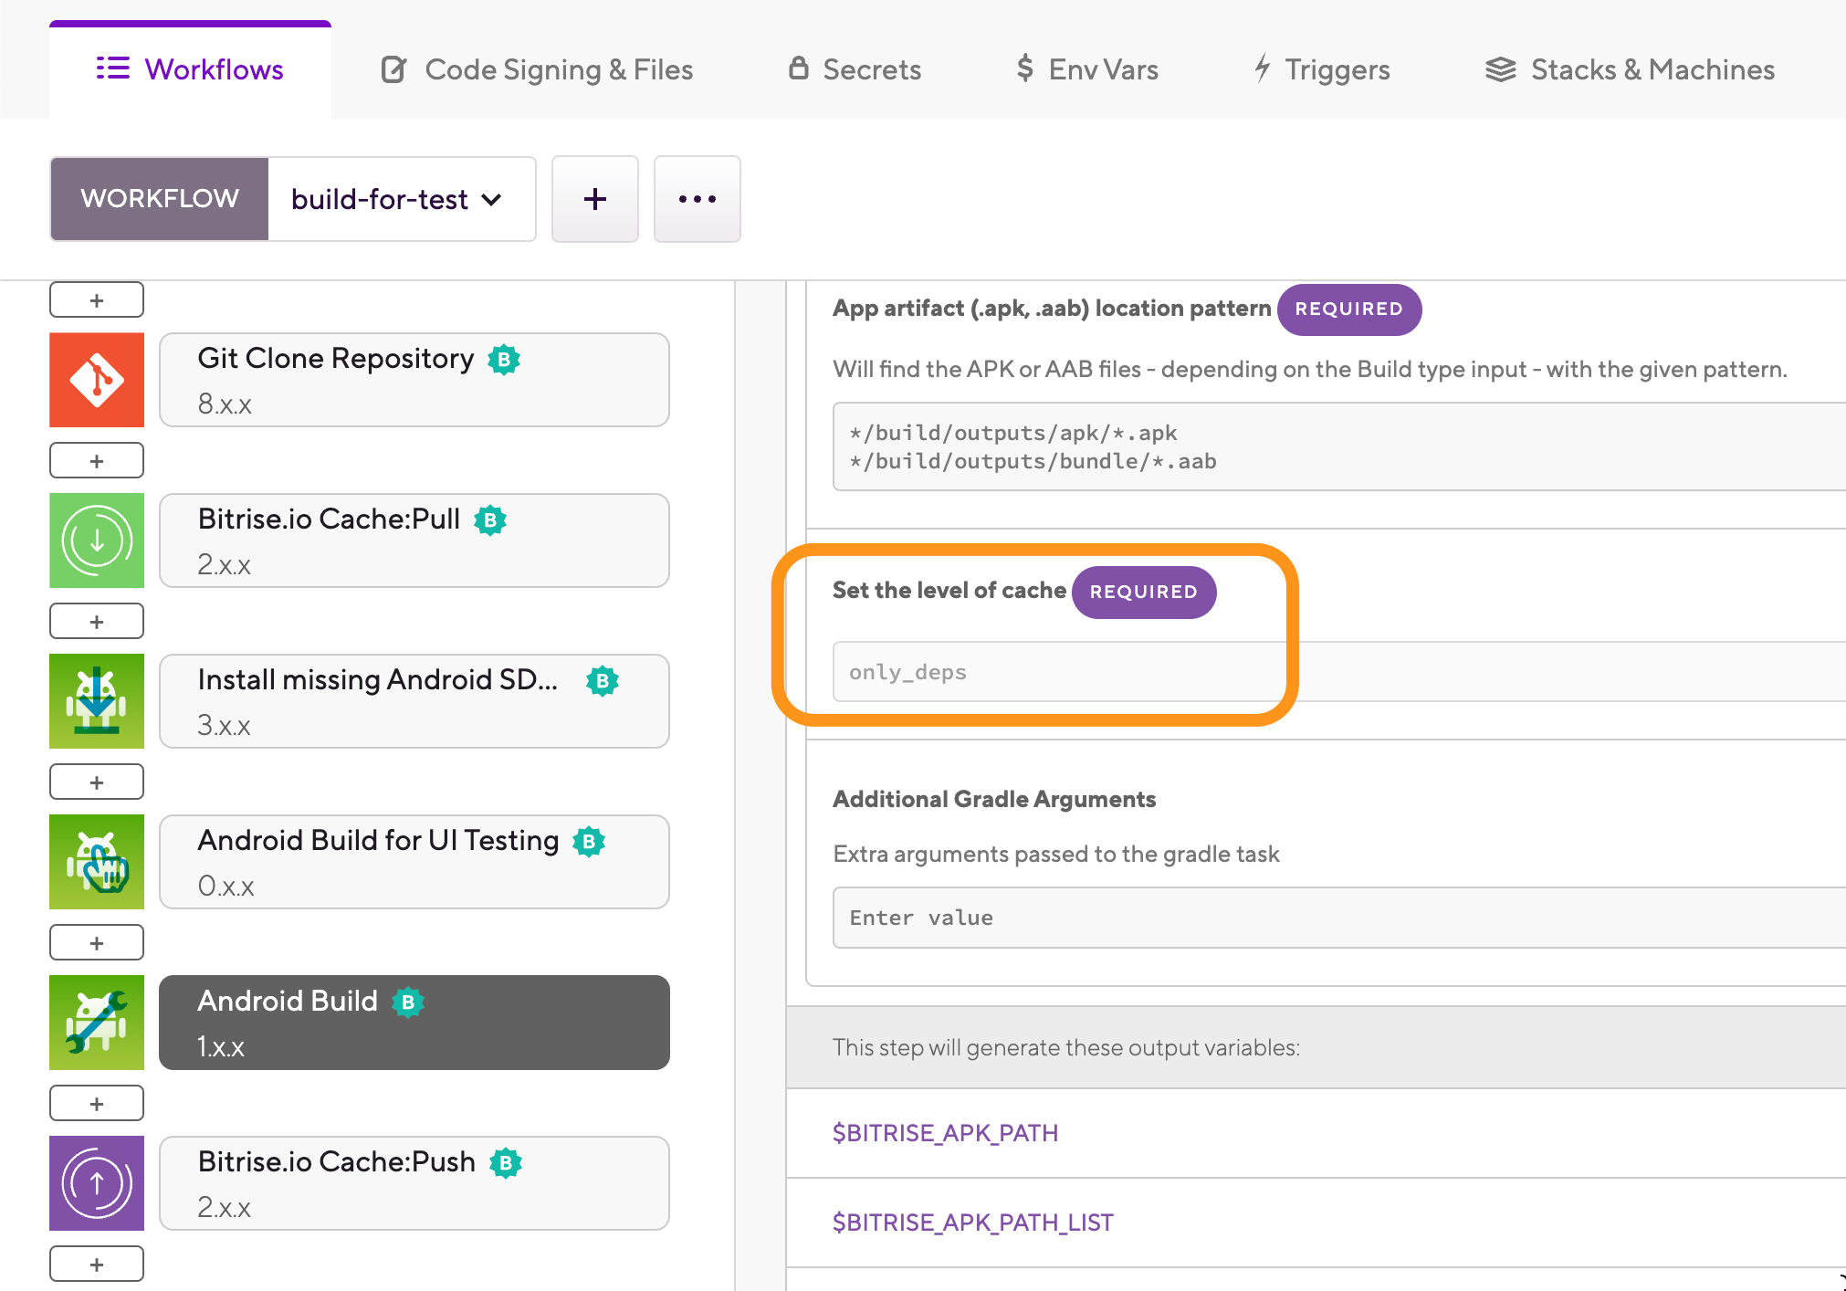1846x1291 pixels.
Task: Click the Bitrise.io Cache:Push step icon
Action: [x=97, y=1183]
